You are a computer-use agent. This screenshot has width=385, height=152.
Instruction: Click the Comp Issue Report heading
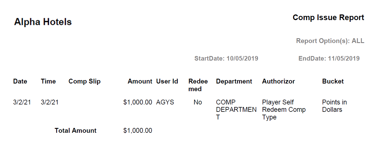pyautogui.click(x=328, y=18)
